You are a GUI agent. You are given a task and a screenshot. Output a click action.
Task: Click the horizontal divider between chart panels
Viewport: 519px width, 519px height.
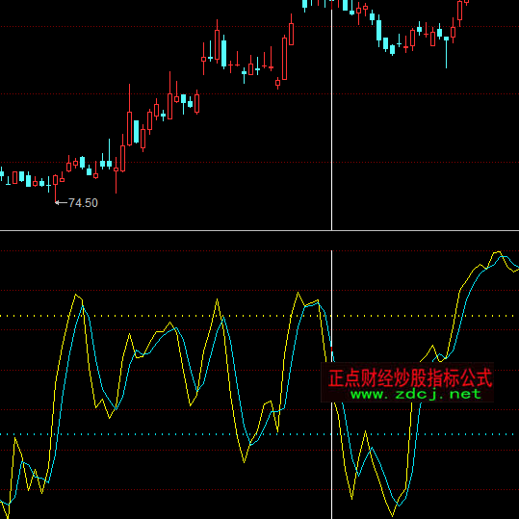[x=260, y=230]
